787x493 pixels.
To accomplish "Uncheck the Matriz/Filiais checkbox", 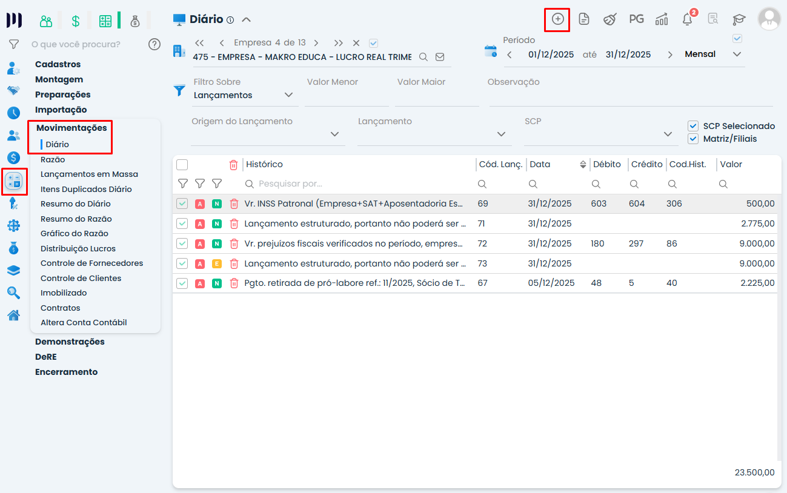I will tap(694, 139).
